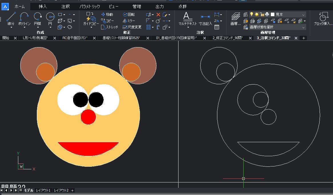
Task: Open the RC造平面図(5) document tab
Action: (75, 38)
